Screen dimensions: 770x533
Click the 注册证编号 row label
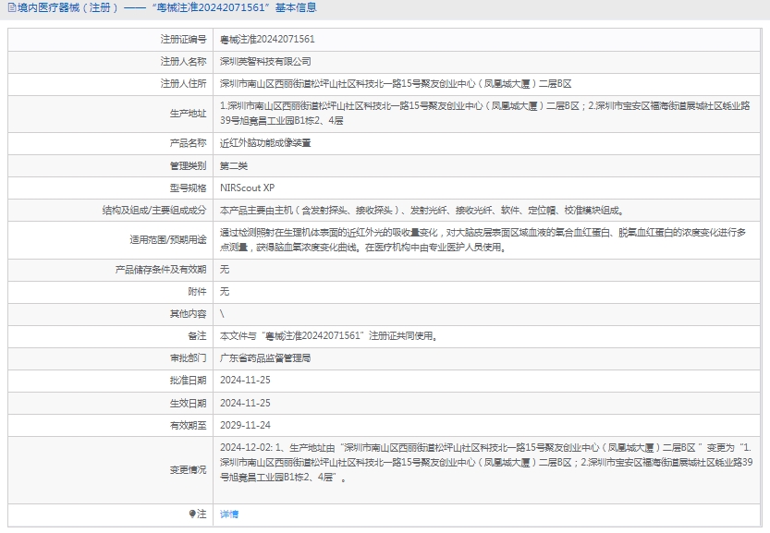coord(183,40)
